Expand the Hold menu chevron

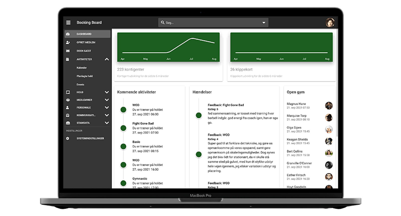tap(107, 92)
